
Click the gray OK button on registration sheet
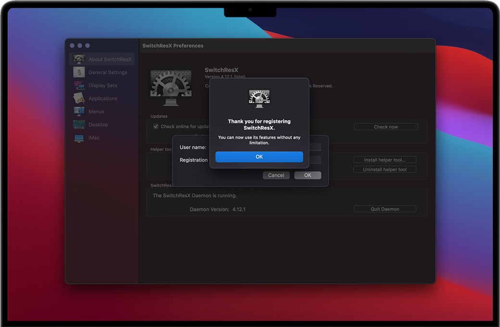pos(308,175)
